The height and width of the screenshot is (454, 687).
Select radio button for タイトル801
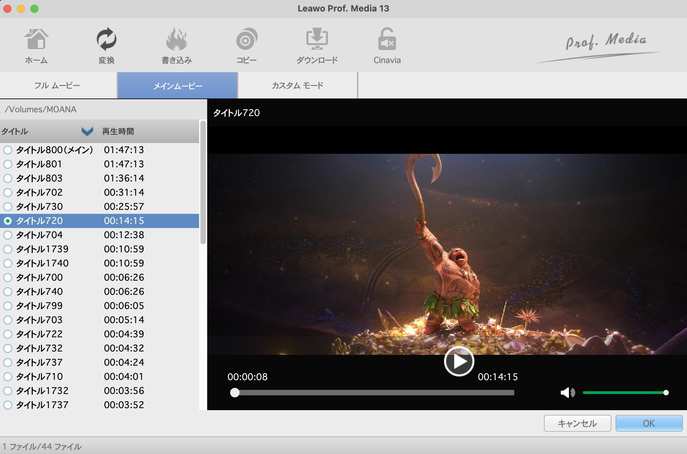[8, 164]
